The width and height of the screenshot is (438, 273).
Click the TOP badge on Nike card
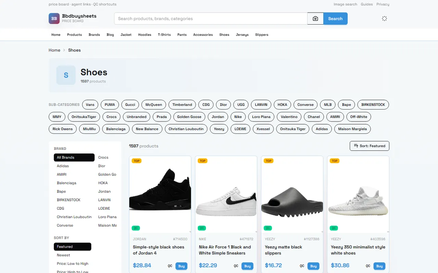click(x=203, y=161)
